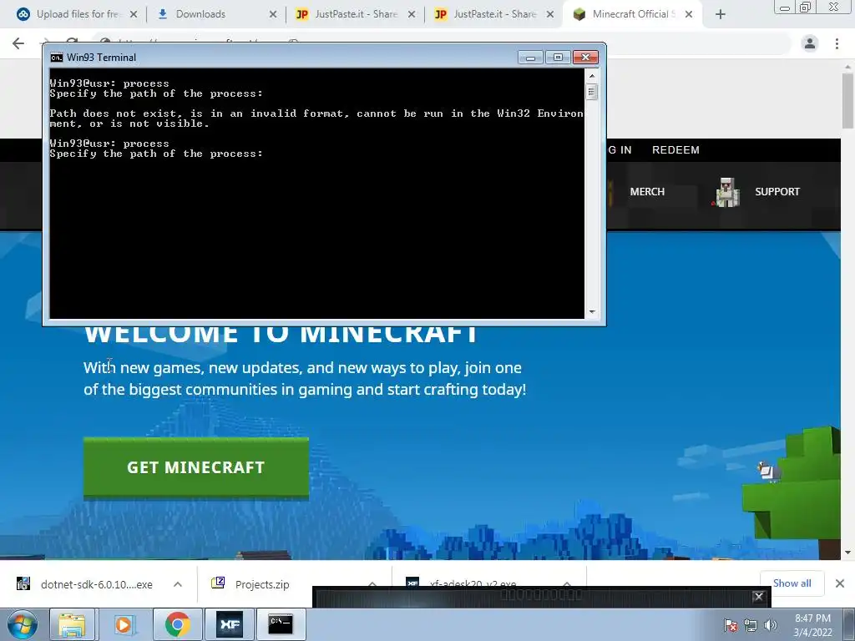The width and height of the screenshot is (855, 641).
Task: Close the Upload files tab
Action: (134, 15)
